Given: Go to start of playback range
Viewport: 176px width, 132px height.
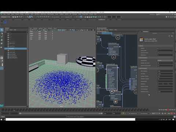Looking at the screenshot, I should [x=159, y=110].
